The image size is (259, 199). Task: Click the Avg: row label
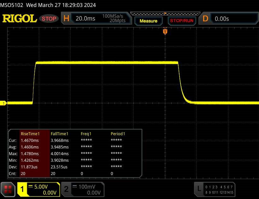(x=13, y=147)
